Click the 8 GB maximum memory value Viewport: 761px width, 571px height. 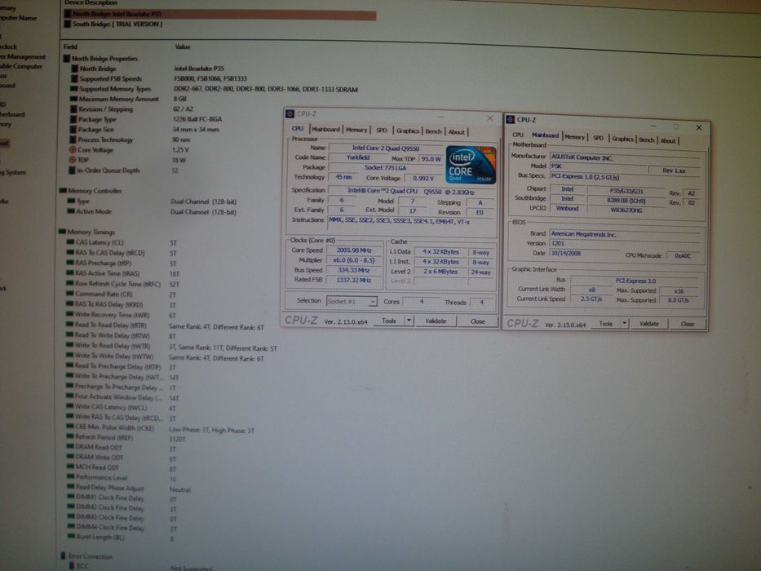[180, 99]
